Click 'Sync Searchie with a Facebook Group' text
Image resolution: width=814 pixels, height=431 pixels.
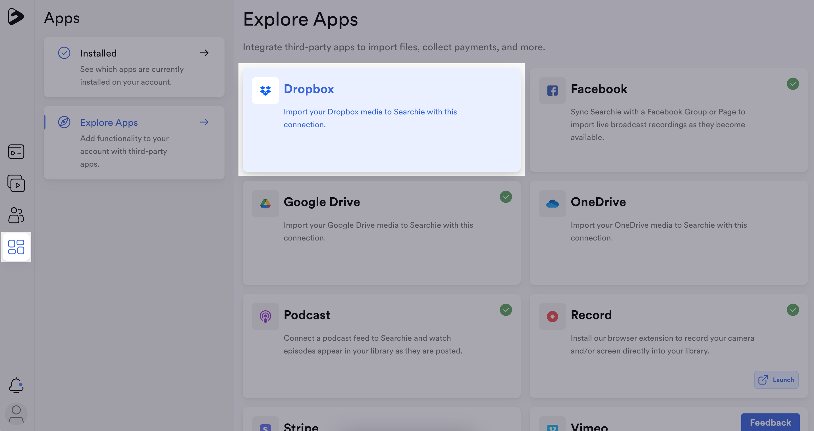[658, 124]
